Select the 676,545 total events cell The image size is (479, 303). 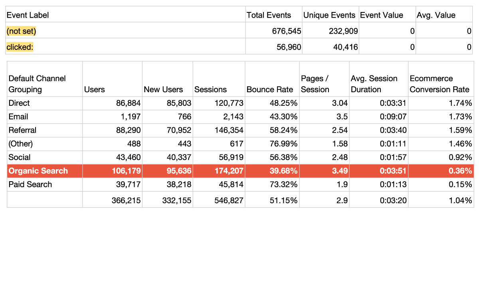point(287,31)
